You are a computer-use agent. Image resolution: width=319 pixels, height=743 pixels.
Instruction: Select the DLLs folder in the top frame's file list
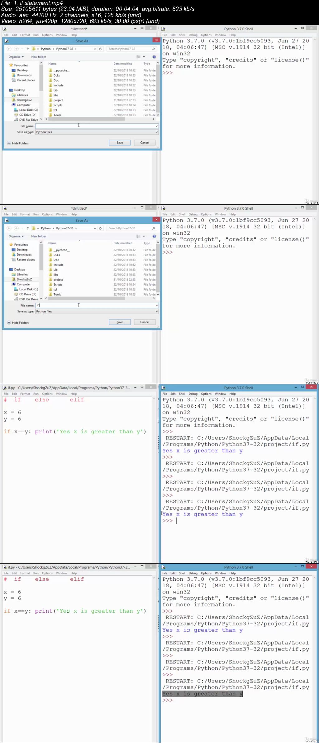57,76
